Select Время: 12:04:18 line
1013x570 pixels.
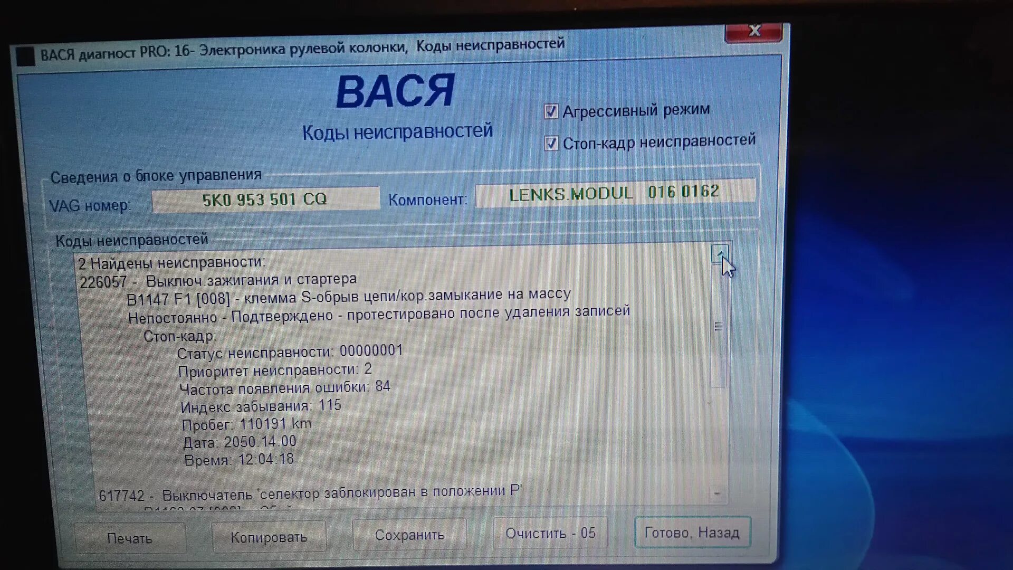tap(239, 460)
